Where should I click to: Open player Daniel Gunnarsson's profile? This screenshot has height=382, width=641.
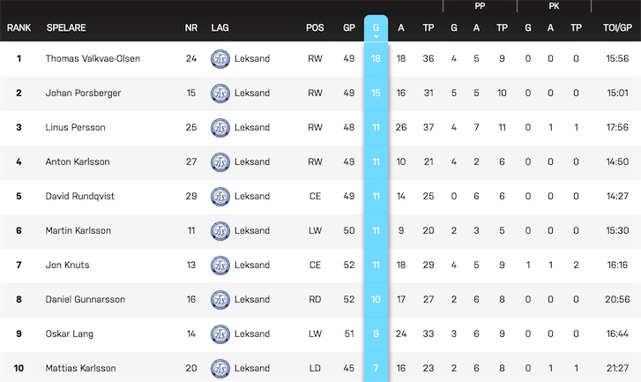pos(85,299)
